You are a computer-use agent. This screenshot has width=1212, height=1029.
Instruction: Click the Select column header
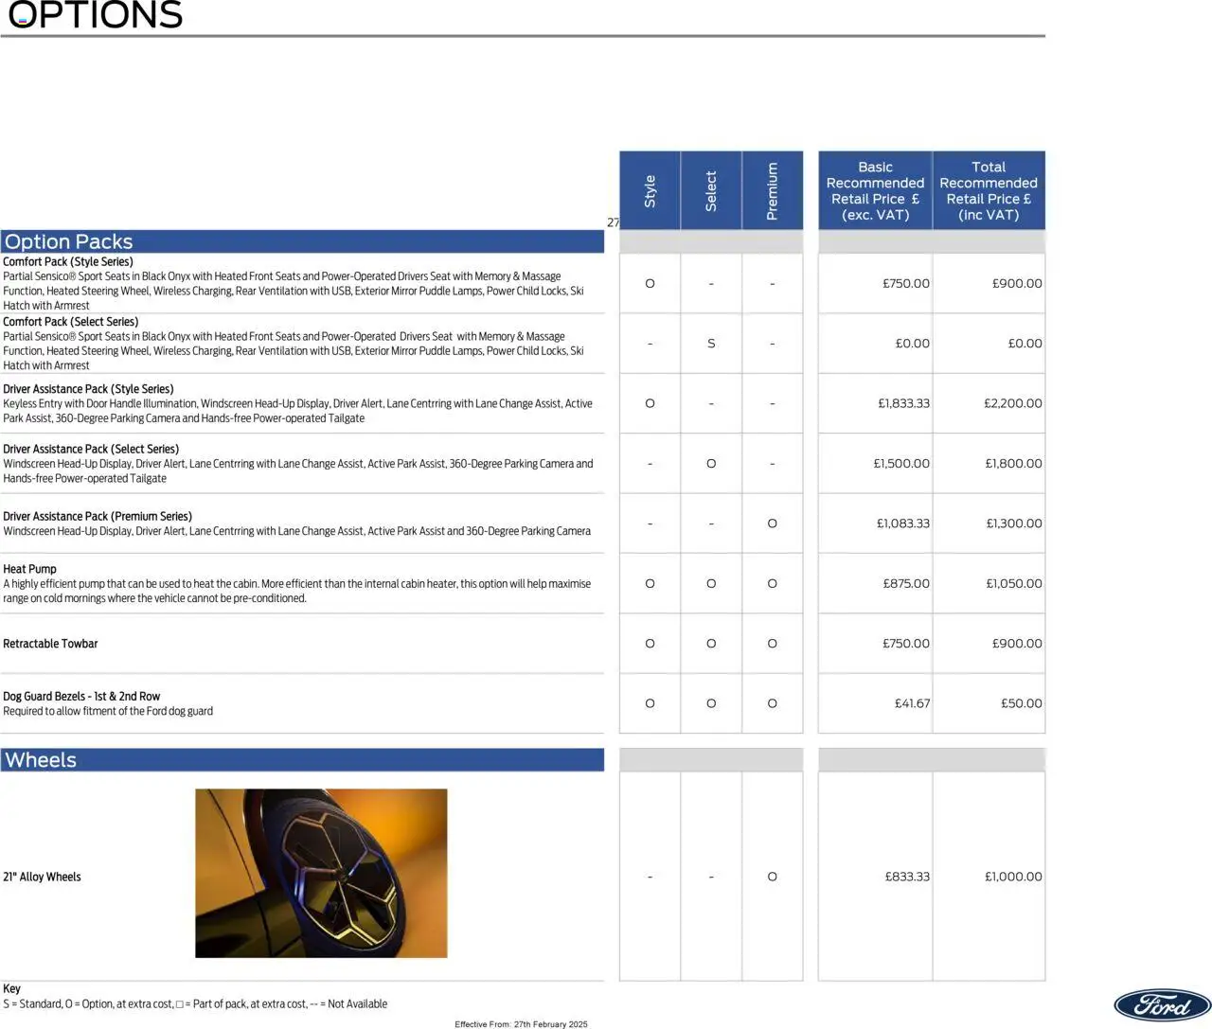click(711, 190)
